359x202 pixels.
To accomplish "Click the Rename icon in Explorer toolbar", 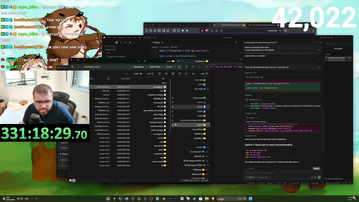I will (x=173, y=74).
